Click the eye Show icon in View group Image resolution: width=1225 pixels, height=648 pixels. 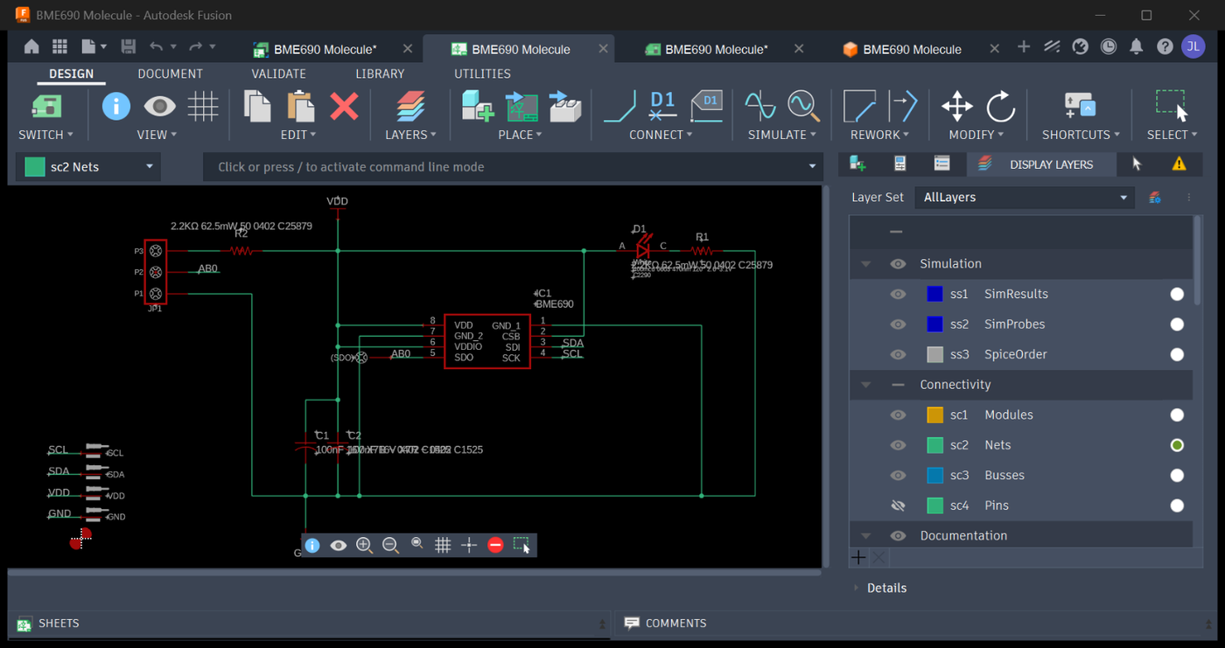[159, 107]
